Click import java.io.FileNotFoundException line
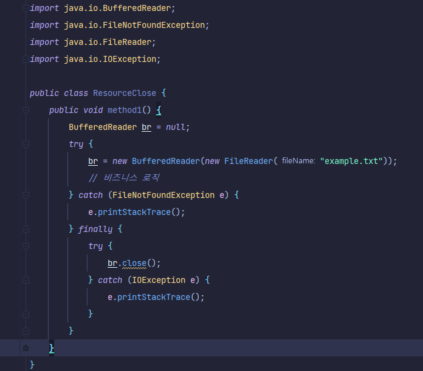423x371 pixels. pos(119,26)
